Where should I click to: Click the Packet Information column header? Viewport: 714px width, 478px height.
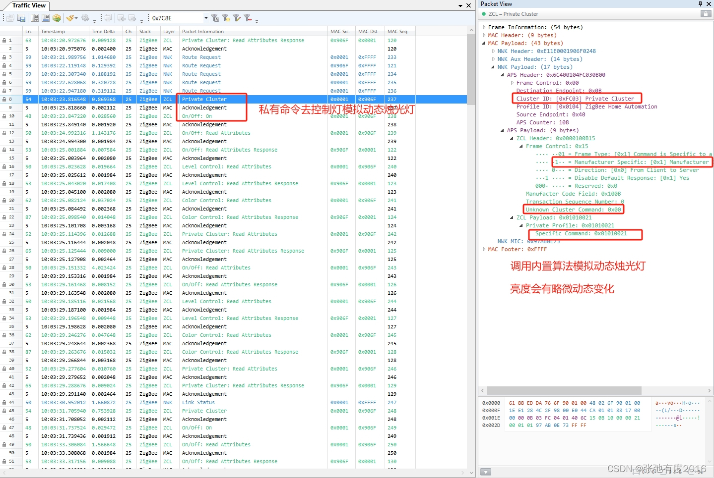(254, 31)
